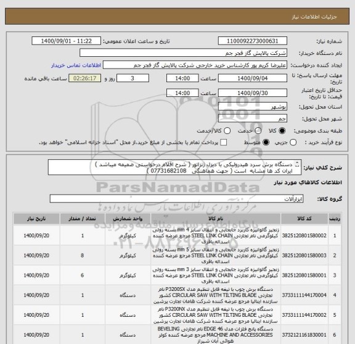Click the اطلاعات کالاهای مورد نیاز section title
Image resolution: width=355 pixels, height=344 pixels.
click(308, 183)
